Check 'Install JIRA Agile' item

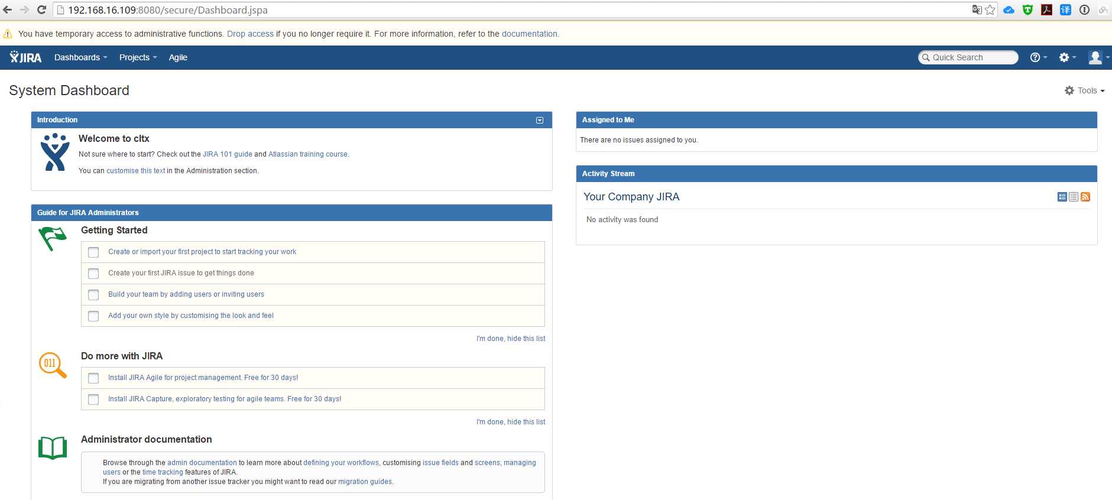93,378
